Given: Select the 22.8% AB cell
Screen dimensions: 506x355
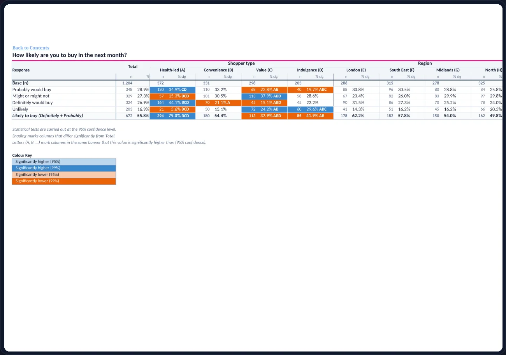Looking at the screenshot, I should (269, 90).
